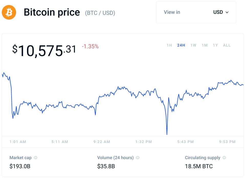
Task: Expand the View in currency selector
Action: [196, 12]
